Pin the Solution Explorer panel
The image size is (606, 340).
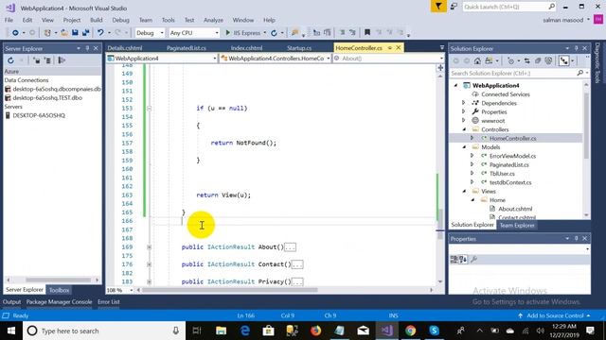[x=576, y=48]
